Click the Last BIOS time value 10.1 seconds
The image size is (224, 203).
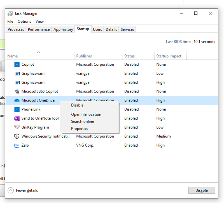coord(204,42)
